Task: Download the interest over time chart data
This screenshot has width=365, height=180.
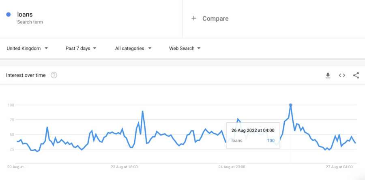Action: coord(328,76)
